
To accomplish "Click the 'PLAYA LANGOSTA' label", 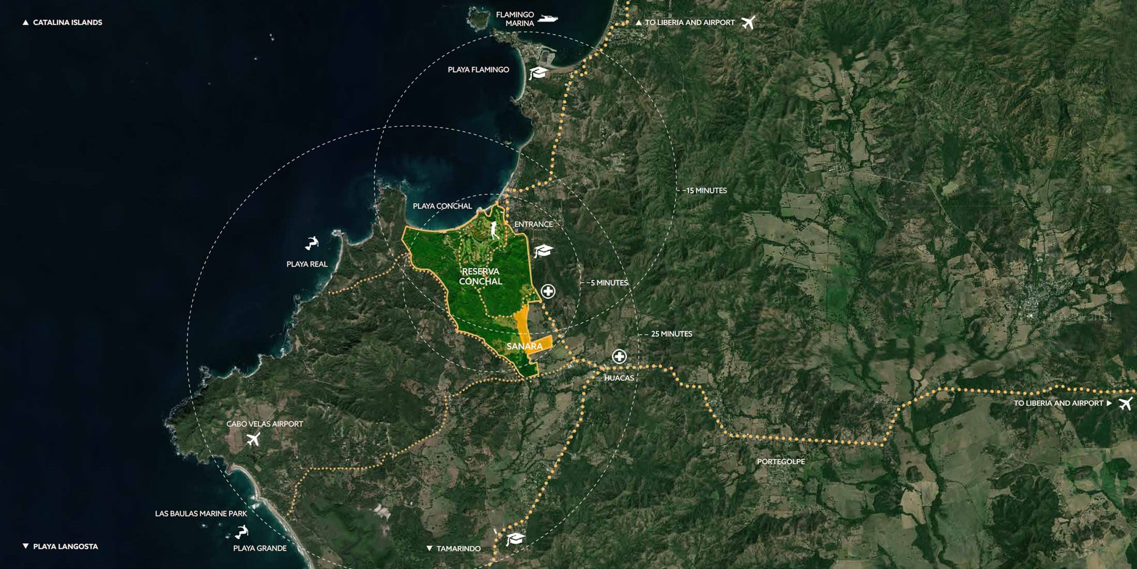I will [66, 546].
